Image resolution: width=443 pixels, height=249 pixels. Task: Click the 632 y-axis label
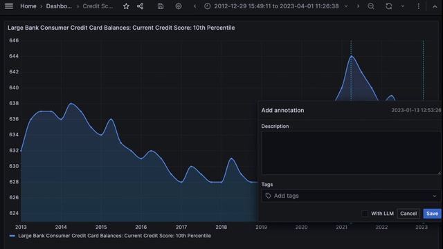14,151
